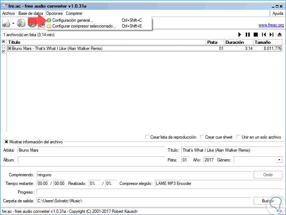This screenshot has height=215, width=286.
Task: Close the fre:ac window
Action: click(281, 7)
